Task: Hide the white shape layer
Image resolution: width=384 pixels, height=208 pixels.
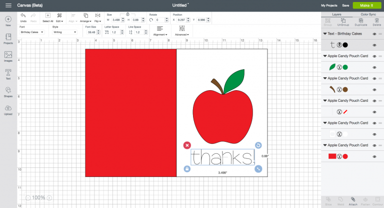Action: (374, 134)
